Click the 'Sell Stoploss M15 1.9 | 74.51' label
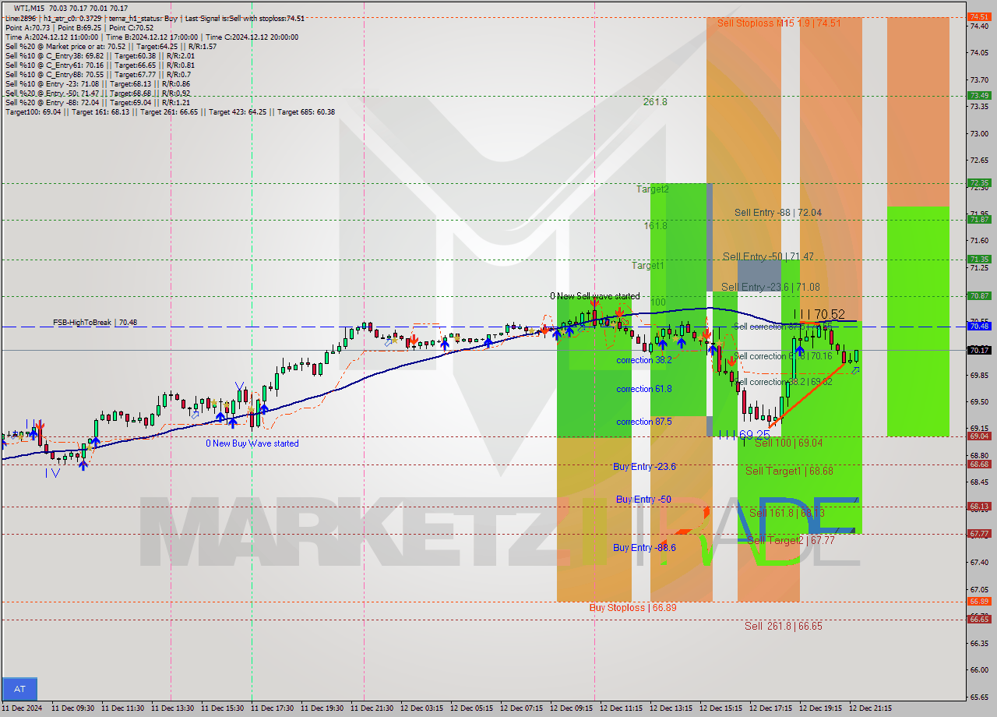This screenshot has width=997, height=717. click(x=779, y=23)
